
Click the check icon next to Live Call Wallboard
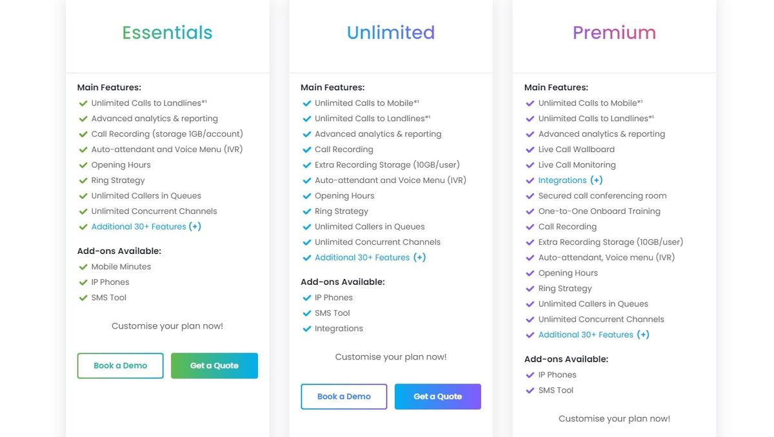coord(530,149)
